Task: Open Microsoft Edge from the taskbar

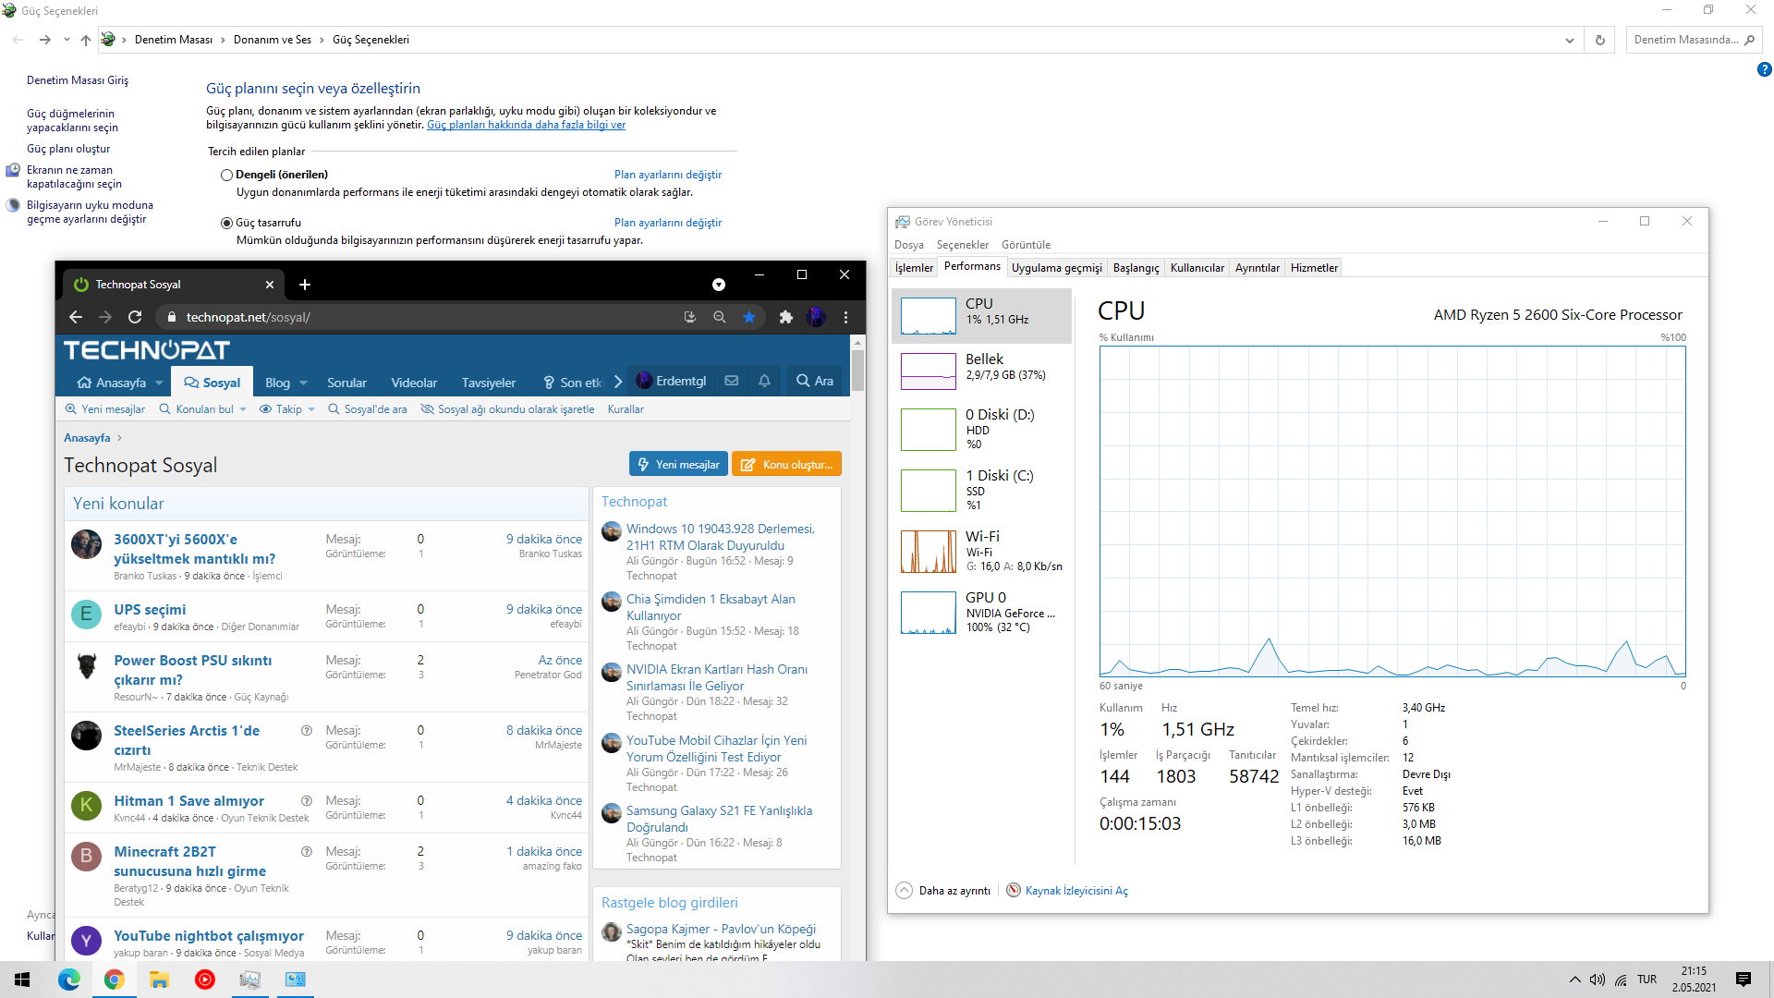Action: coord(68,980)
